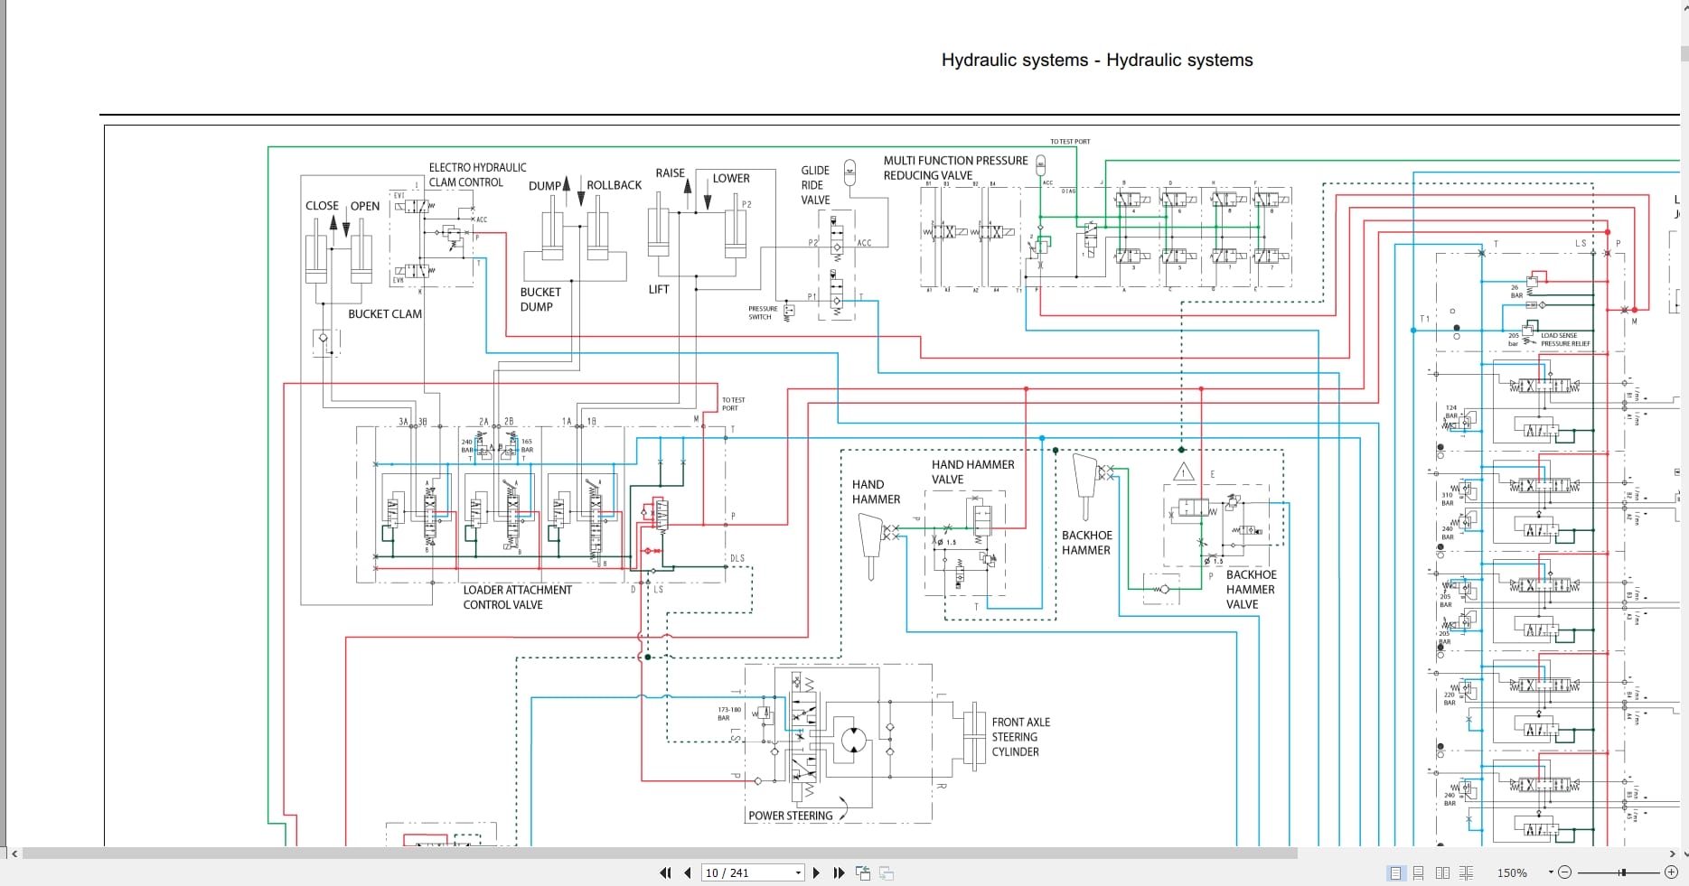
Task: Click the previous view icon
Action: [863, 872]
